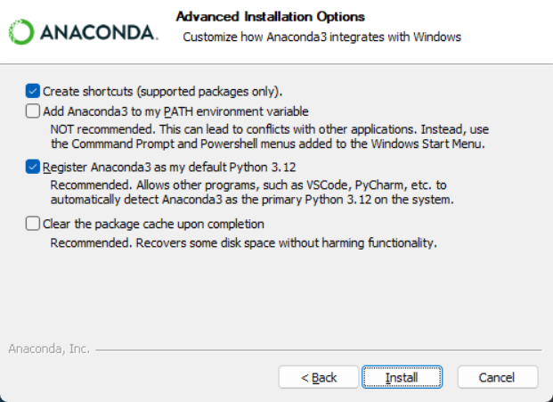
Task: Click the Anaconda, Inc. footer label
Action: pos(49,349)
